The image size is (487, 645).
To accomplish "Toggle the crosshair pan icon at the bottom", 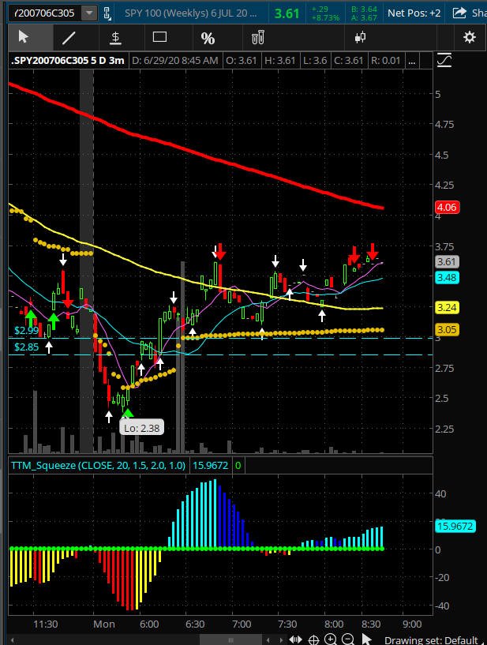I will click(314, 639).
